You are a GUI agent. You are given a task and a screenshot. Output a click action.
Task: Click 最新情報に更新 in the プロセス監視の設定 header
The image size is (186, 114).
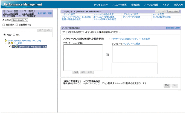click(x=173, y=28)
